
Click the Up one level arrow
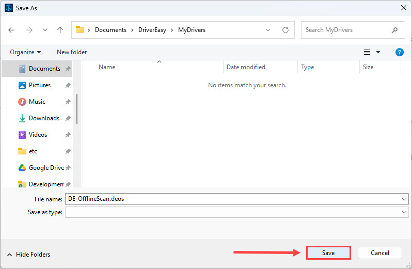(60, 30)
